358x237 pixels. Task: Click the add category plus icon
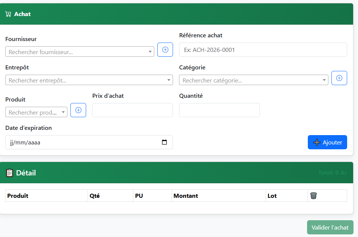339,78
